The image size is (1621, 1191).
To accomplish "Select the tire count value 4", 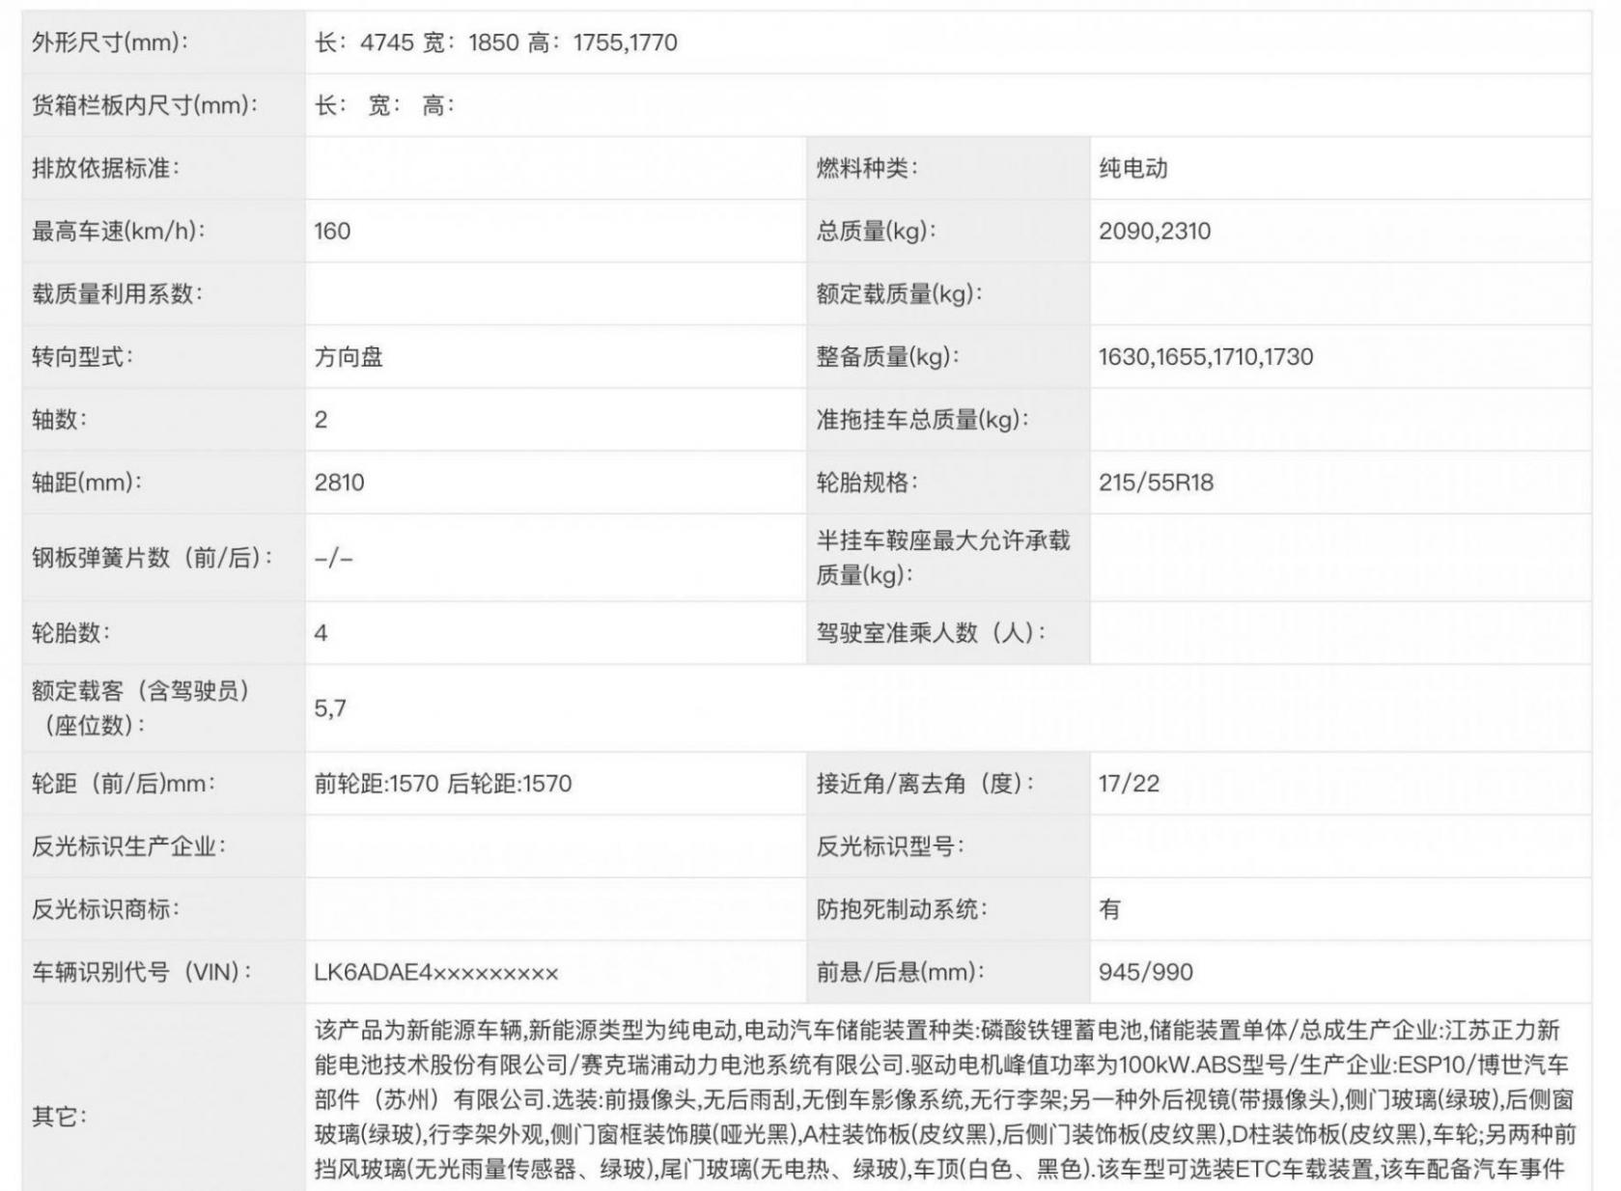I will click(x=320, y=632).
